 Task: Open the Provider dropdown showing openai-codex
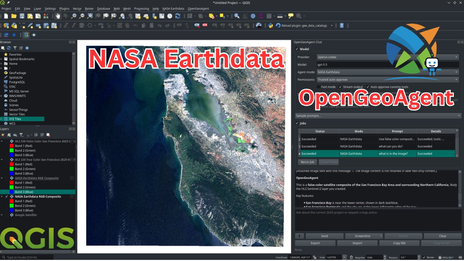388,57
